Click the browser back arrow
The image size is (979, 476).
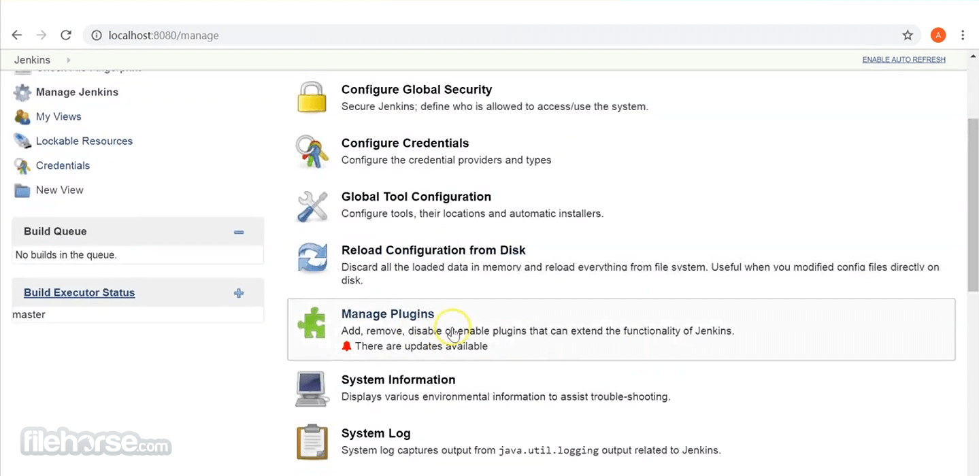point(17,35)
